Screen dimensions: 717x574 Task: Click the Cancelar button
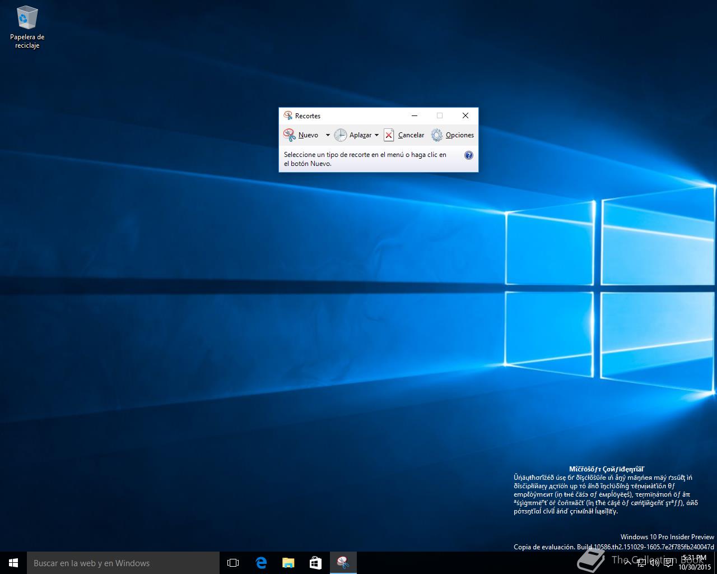click(x=404, y=135)
